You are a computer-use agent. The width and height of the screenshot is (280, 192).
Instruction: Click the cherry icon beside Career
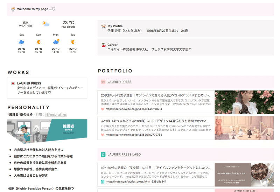tap(104, 45)
